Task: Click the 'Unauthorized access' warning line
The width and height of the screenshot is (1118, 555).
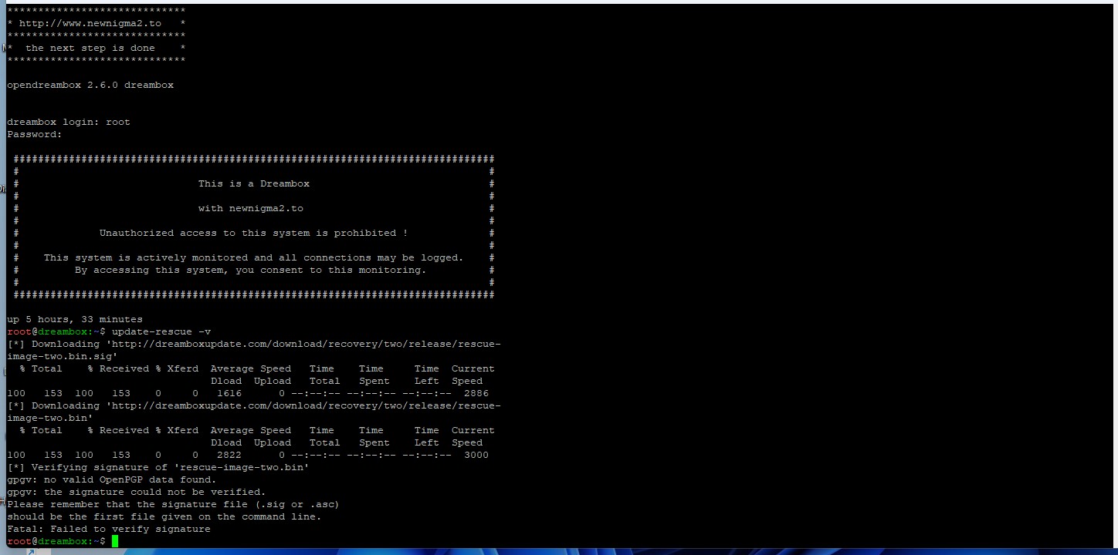Action: click(x=253, y=233)
